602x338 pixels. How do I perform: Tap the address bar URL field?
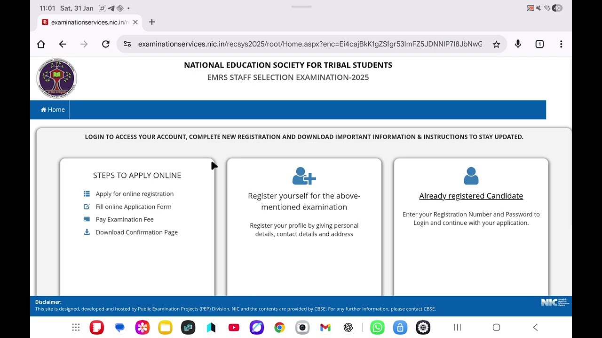pyautogui.click(x=310, y=44)
